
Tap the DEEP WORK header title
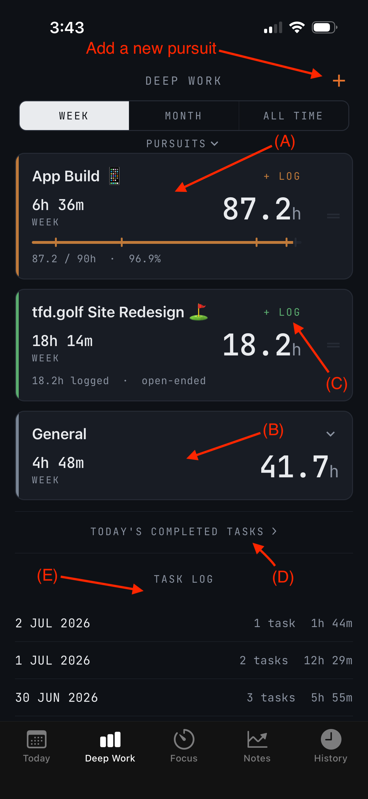tap(184, 81)
